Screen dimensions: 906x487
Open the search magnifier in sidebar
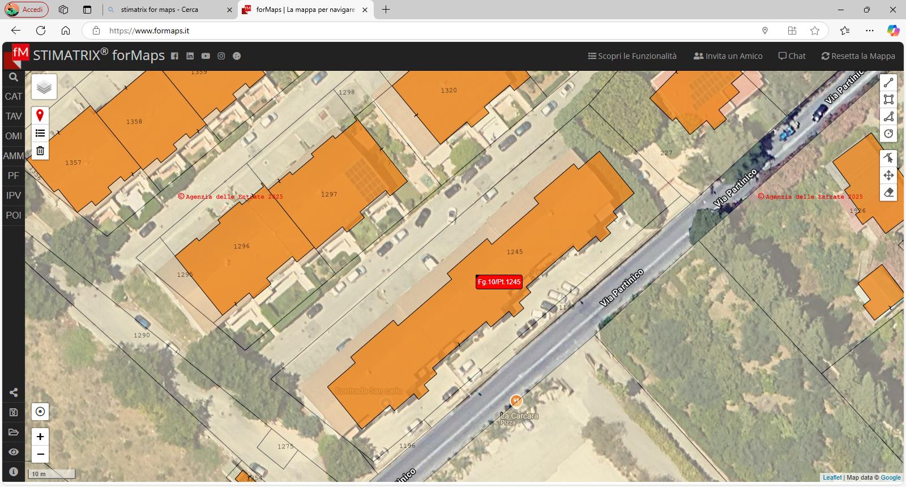coord(14,78)
